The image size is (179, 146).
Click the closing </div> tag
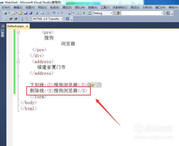point(37,56)
